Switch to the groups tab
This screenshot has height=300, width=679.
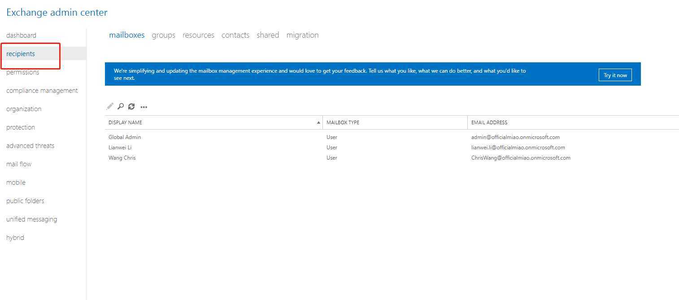pyautogui.click(x=164, y=35)
